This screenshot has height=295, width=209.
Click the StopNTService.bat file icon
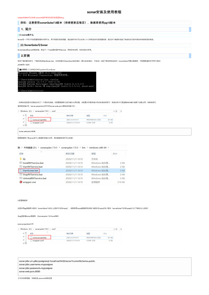pos(21,175)
